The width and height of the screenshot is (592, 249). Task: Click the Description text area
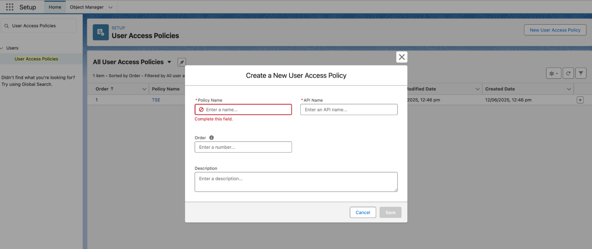coord(296,182)
